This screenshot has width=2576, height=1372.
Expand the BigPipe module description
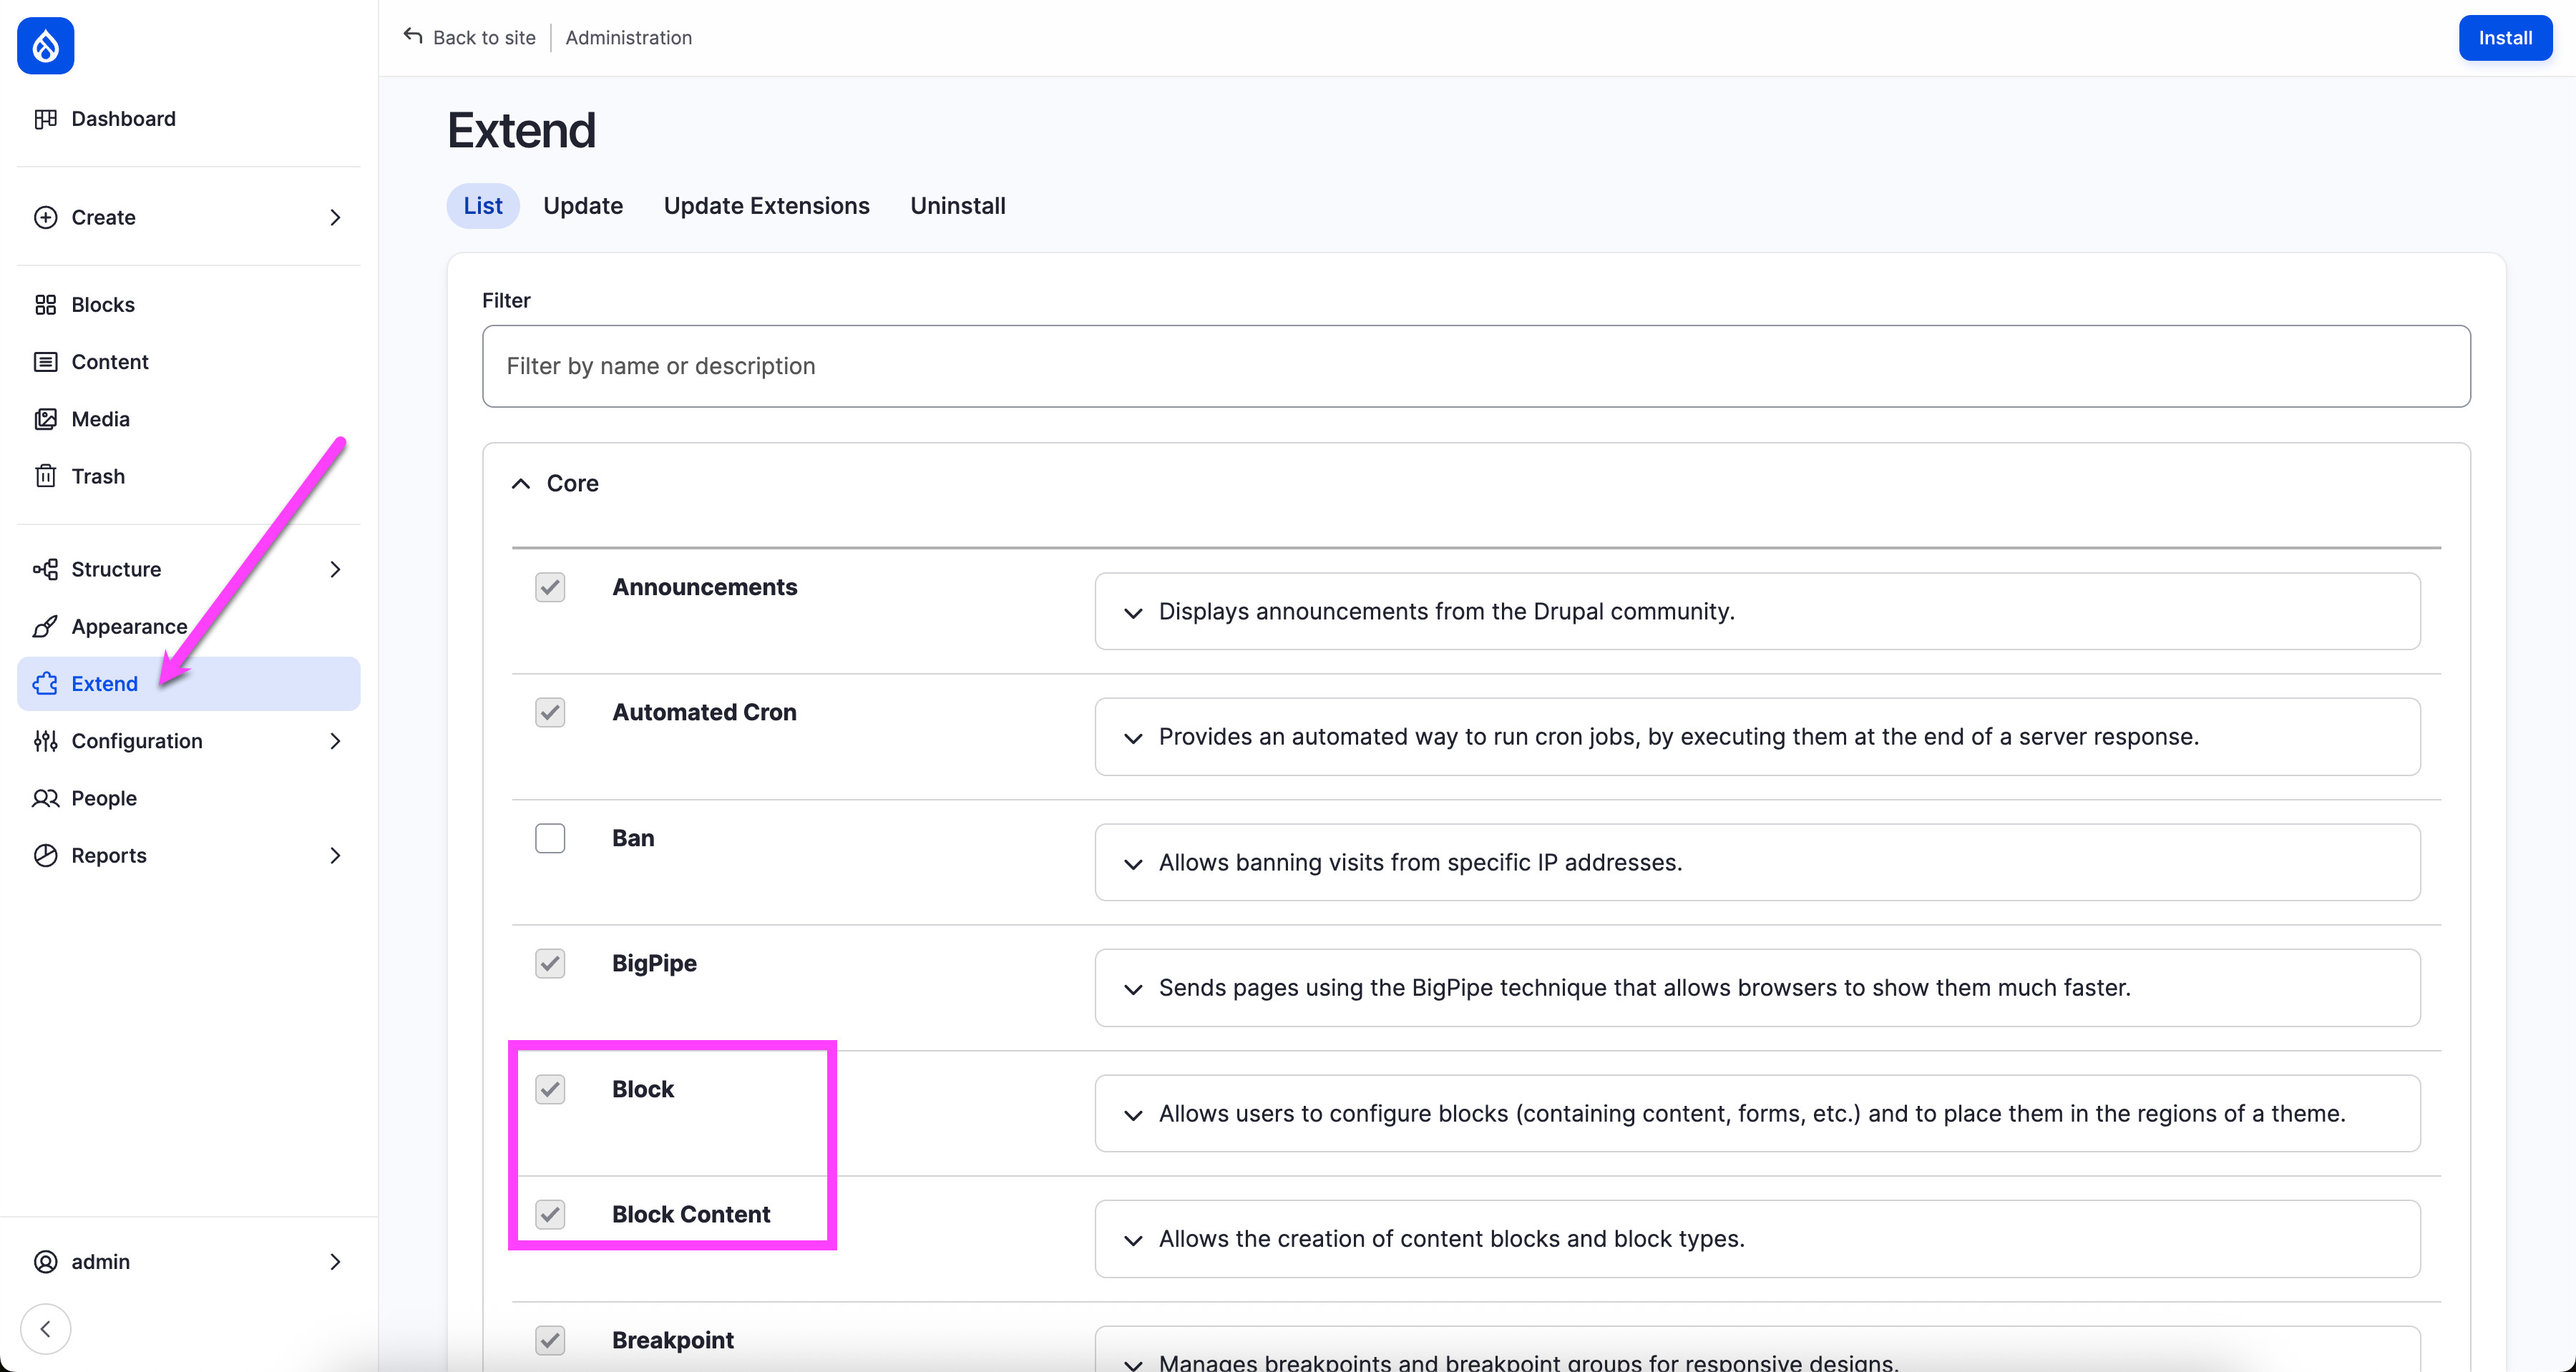pyautogui.click(x=1133, y=989)
